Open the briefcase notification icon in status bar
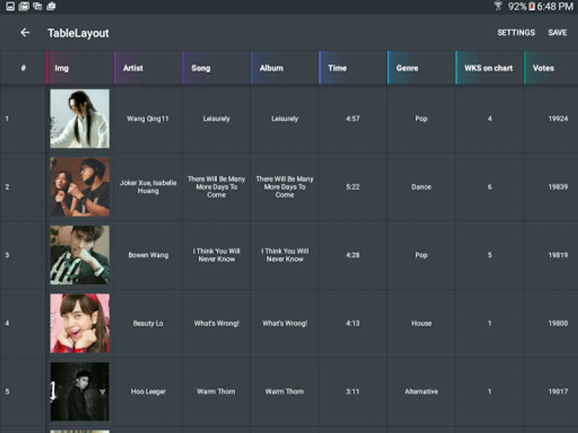The height and width of the screenshot is (433, 578). 51,6
